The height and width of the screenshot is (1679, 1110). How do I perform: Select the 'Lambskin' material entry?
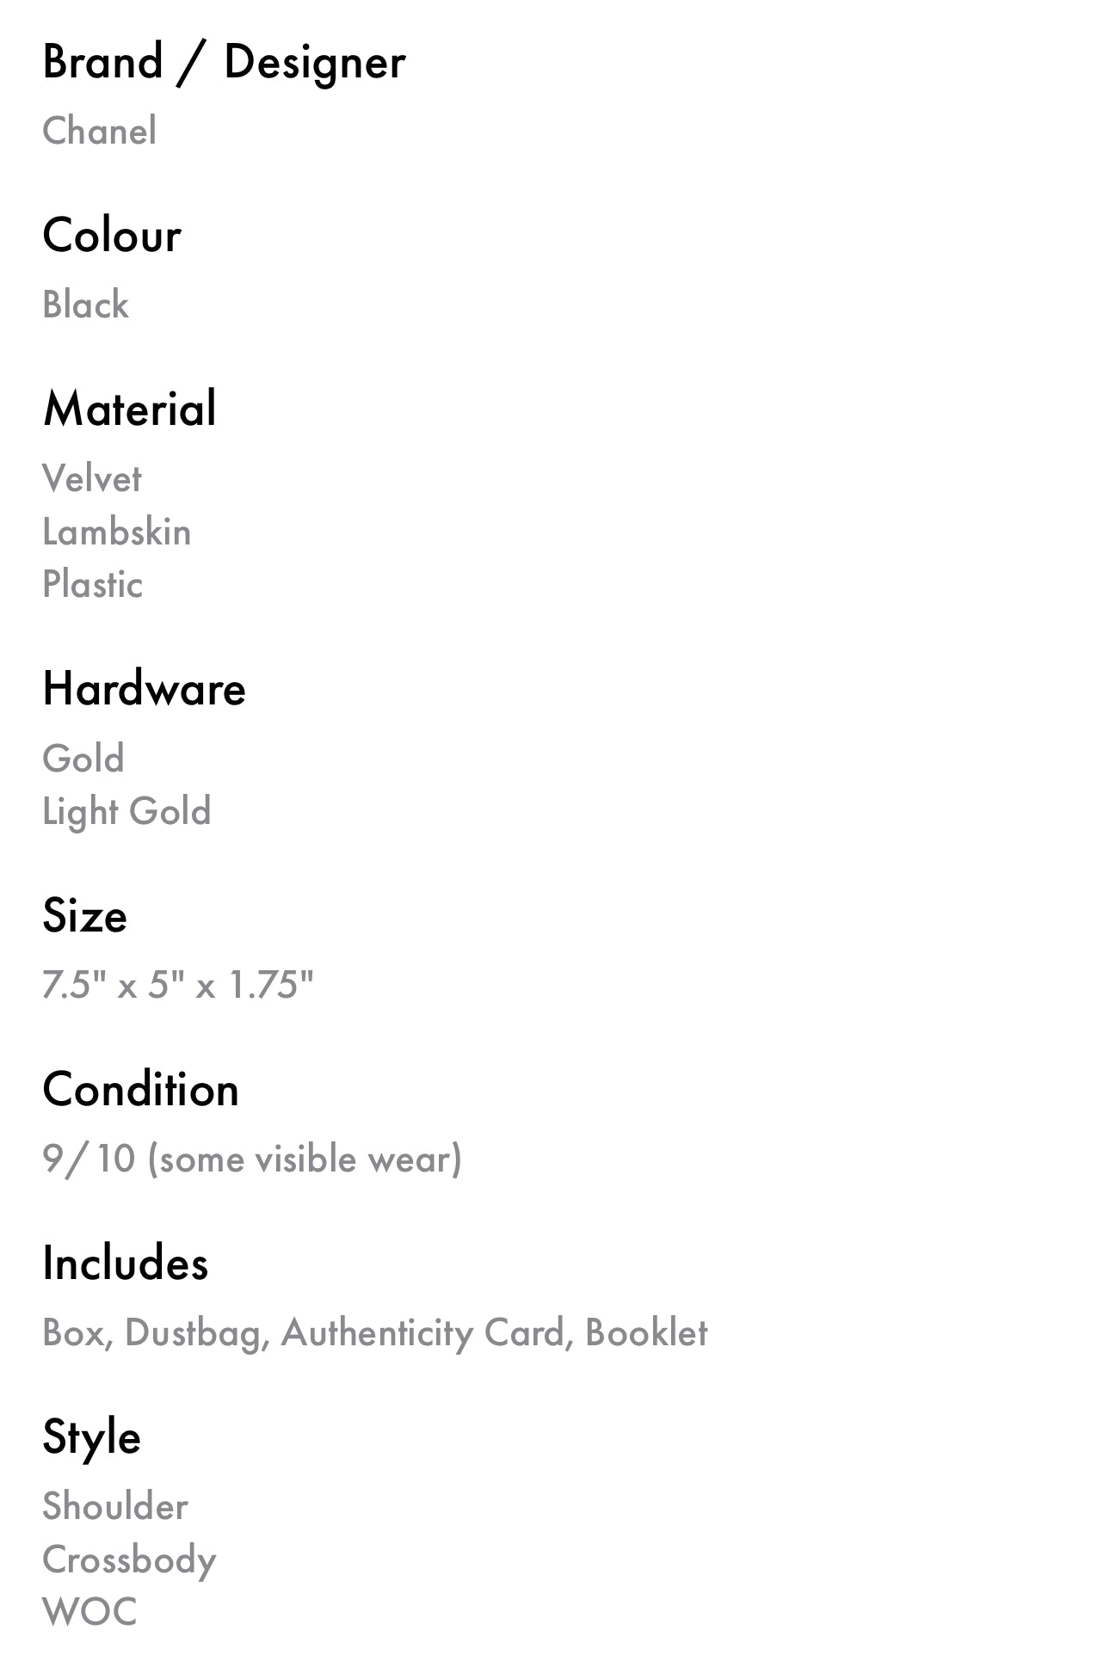[x=116, y=532]
